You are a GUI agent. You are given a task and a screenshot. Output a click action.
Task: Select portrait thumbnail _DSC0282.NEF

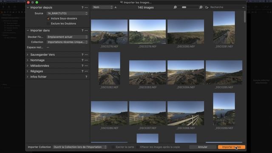coord(109,68)
